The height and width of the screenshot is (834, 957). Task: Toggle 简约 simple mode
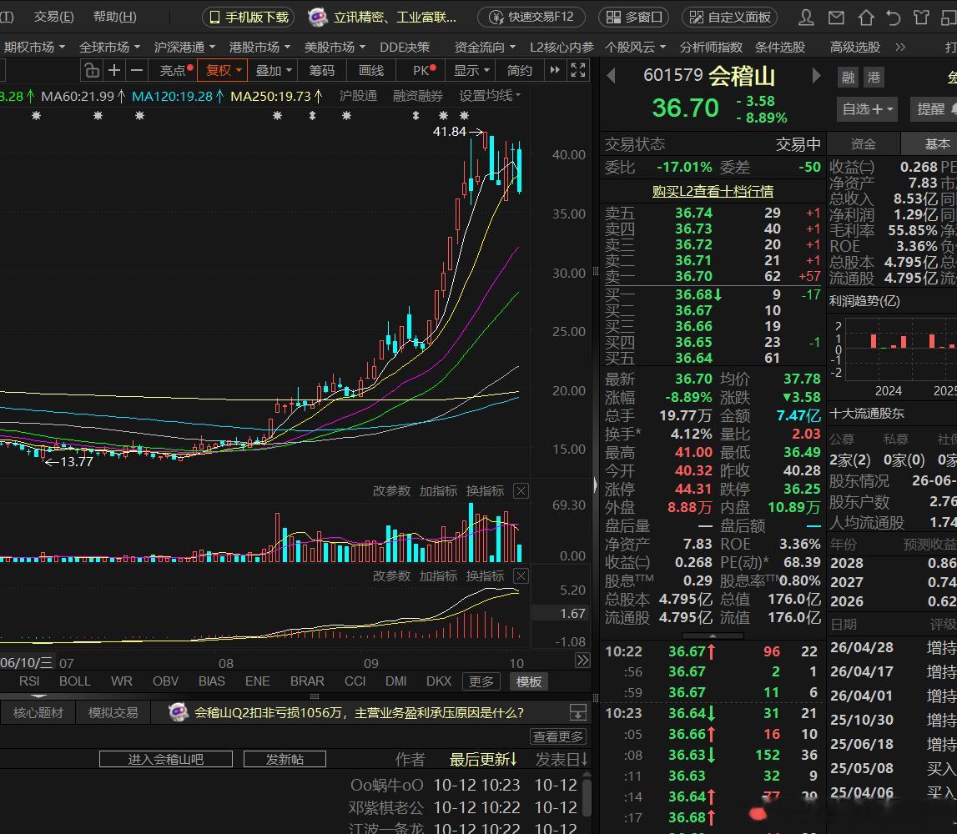coord(520,71)
